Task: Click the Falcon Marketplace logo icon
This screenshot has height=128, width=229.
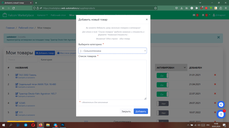Action: (5, 15)
